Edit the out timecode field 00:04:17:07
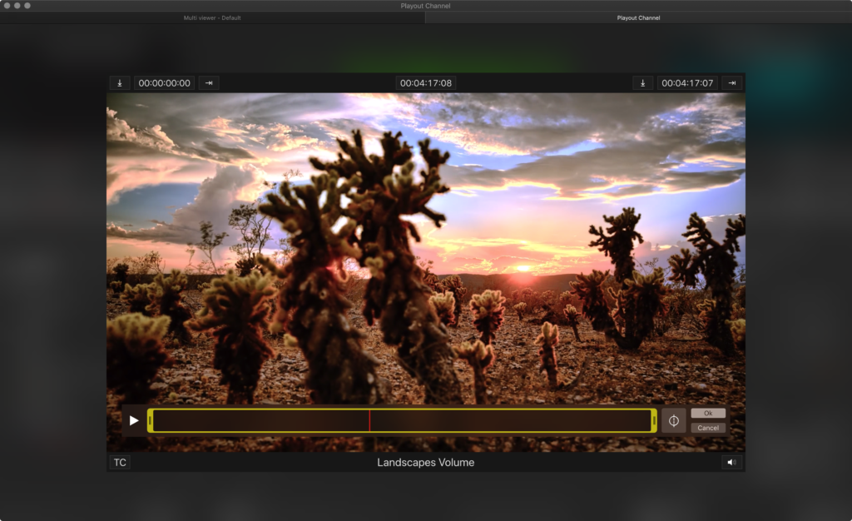This screenshot has height=521, width=852. (x=687, y=83)
